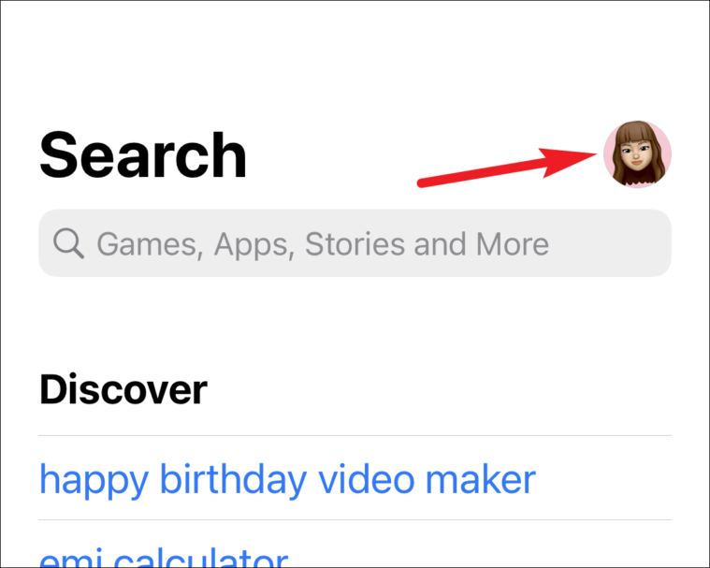Select the pink circular profile button
This screenshot has width=710, height=568.
tap(637, 154)
